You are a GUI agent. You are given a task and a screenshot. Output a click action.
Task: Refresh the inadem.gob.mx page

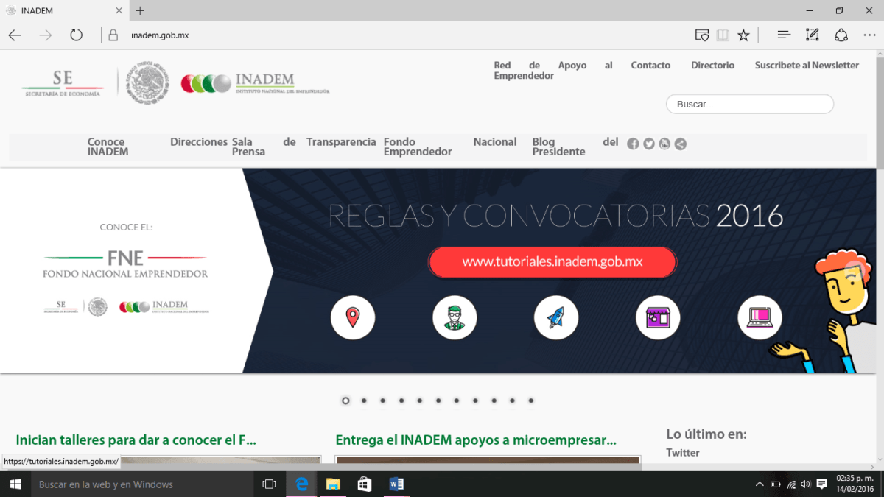click(x=76, y=35)
